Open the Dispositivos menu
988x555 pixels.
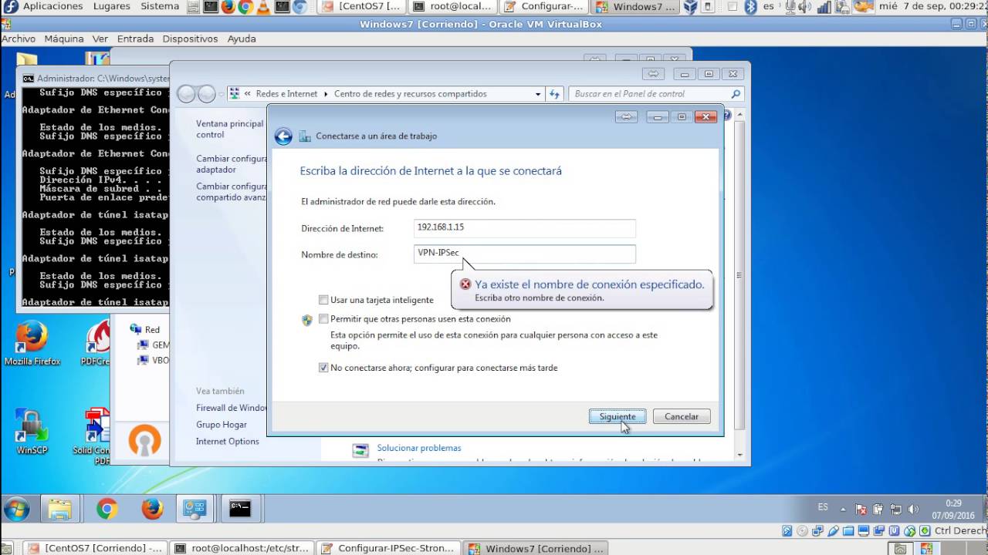click(191, 39)
